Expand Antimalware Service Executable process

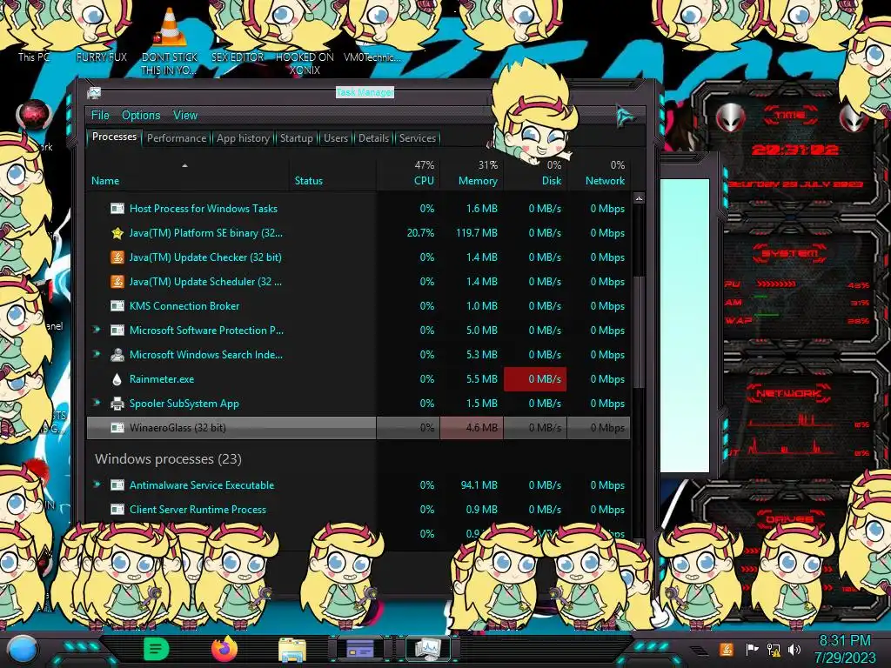[97, 484]
